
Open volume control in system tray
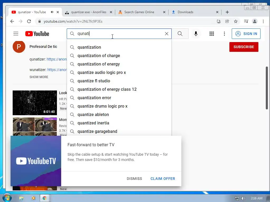[243, 198]
